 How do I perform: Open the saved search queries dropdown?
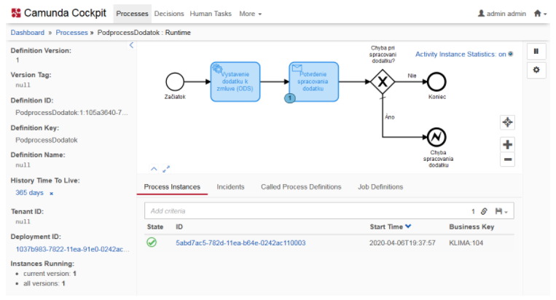[501, 211]
